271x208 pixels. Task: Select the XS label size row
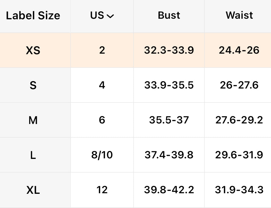(x=33, y=51)
